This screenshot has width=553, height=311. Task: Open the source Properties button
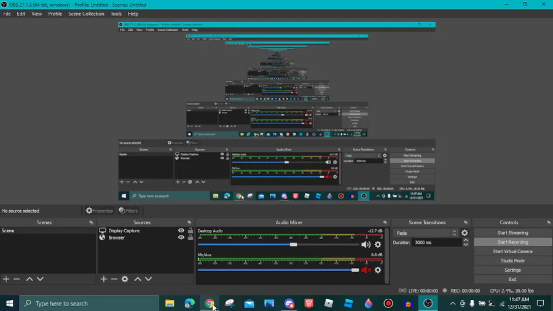pos(100,211)
